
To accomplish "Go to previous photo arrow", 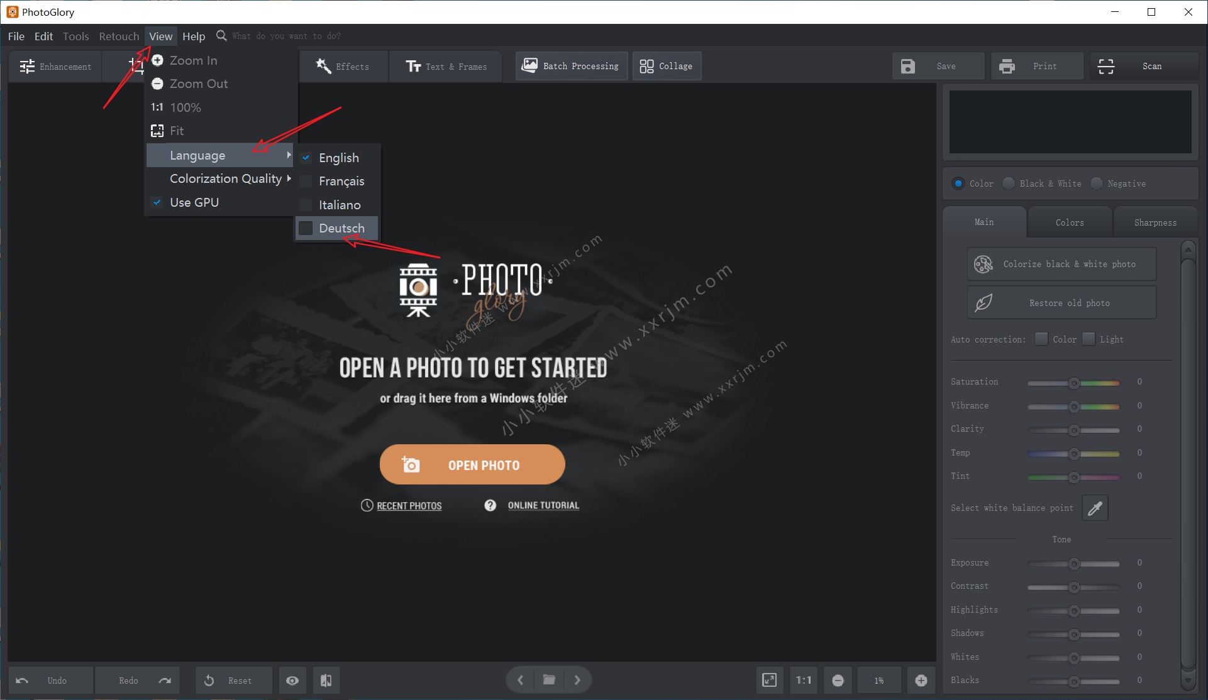I will pos(520,680).
